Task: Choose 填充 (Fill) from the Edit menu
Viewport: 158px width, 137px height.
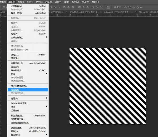Action: coord(15,55)
